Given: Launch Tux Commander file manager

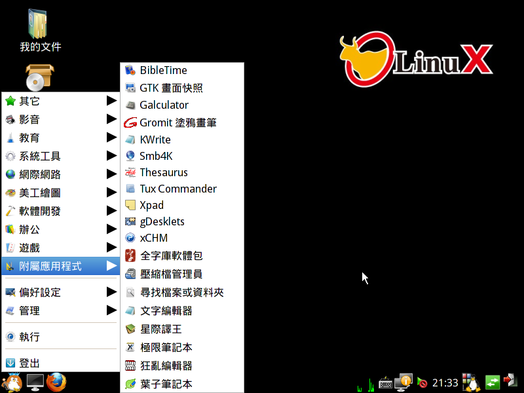Looking at the screenshot, I should 178,189.
